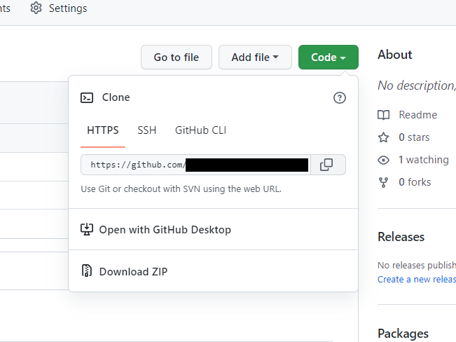The width and height of the screenshot is (456, 342).
Task: Click the About heading text
Action: [x=395, y=55]
